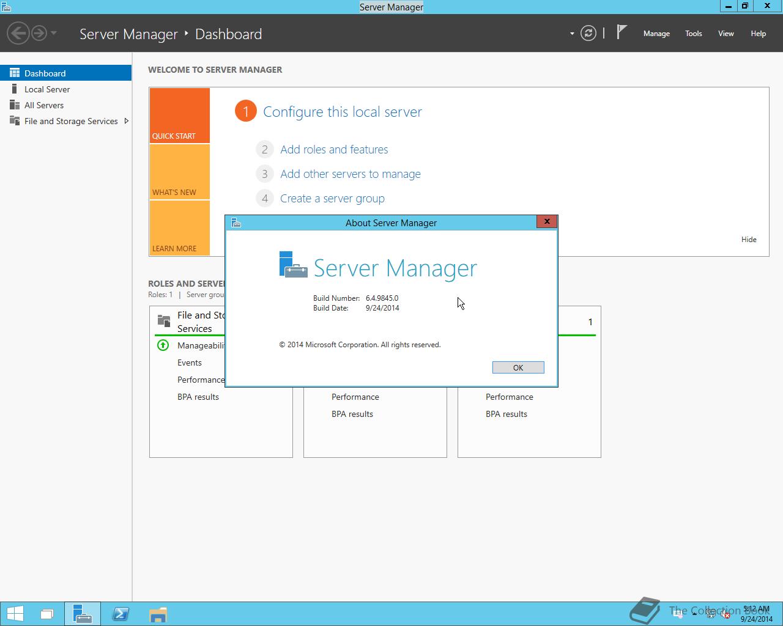The image size is (783, 626).
Task: Open BPA results in File and Storage tile
Action: pyautogui.click(x=198, y=397)
